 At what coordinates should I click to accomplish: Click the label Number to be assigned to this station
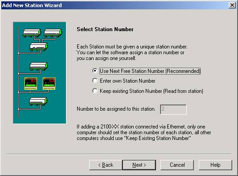[x=116, y=109]
